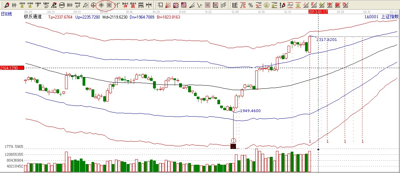This screenshot has width=400, height=173.
Task: Click the tallest volume bar on left
Action: click(66, 162)
